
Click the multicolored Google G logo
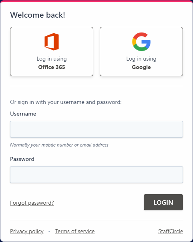pyautogui.click(x=141, y=42)
